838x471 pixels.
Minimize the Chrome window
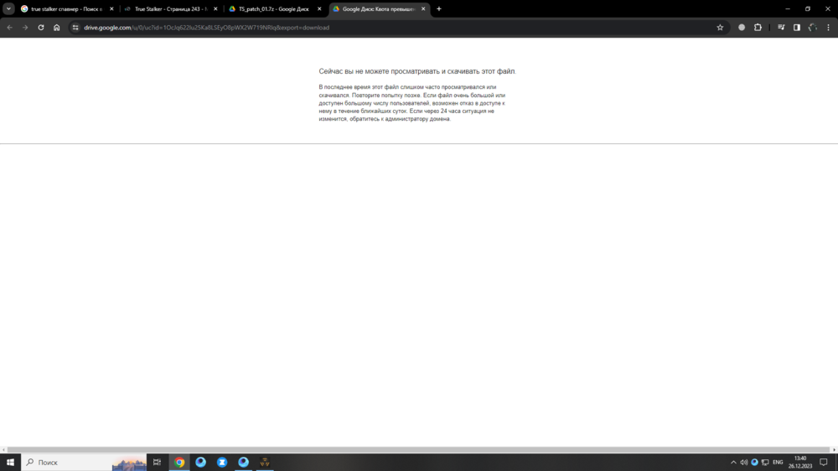point(787,8)
